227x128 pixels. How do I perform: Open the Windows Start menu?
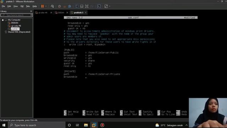coord(4,125)
